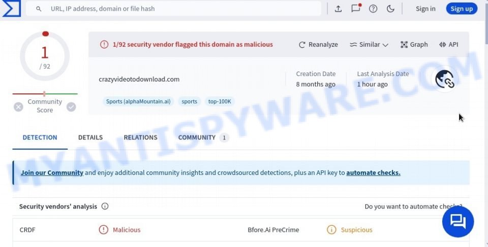Open the upload file icon

point(338,9)
